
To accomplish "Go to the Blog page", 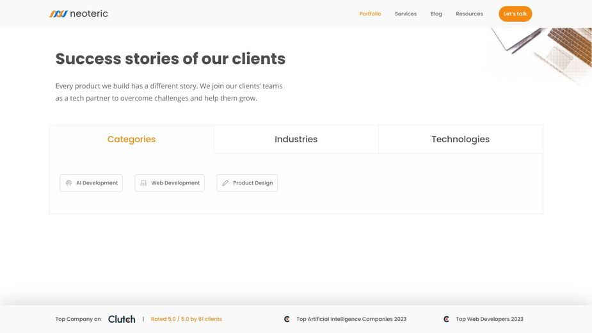I will click(x=436, y=13).
